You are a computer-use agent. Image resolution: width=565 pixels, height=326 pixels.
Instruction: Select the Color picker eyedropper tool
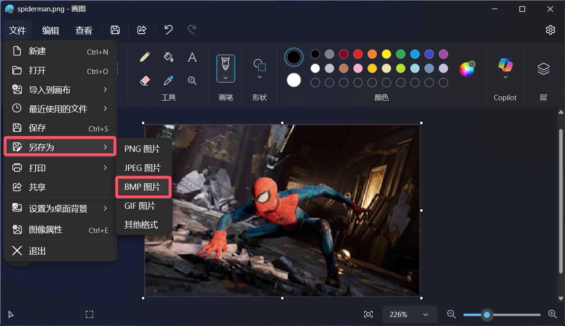pos(168,81)
